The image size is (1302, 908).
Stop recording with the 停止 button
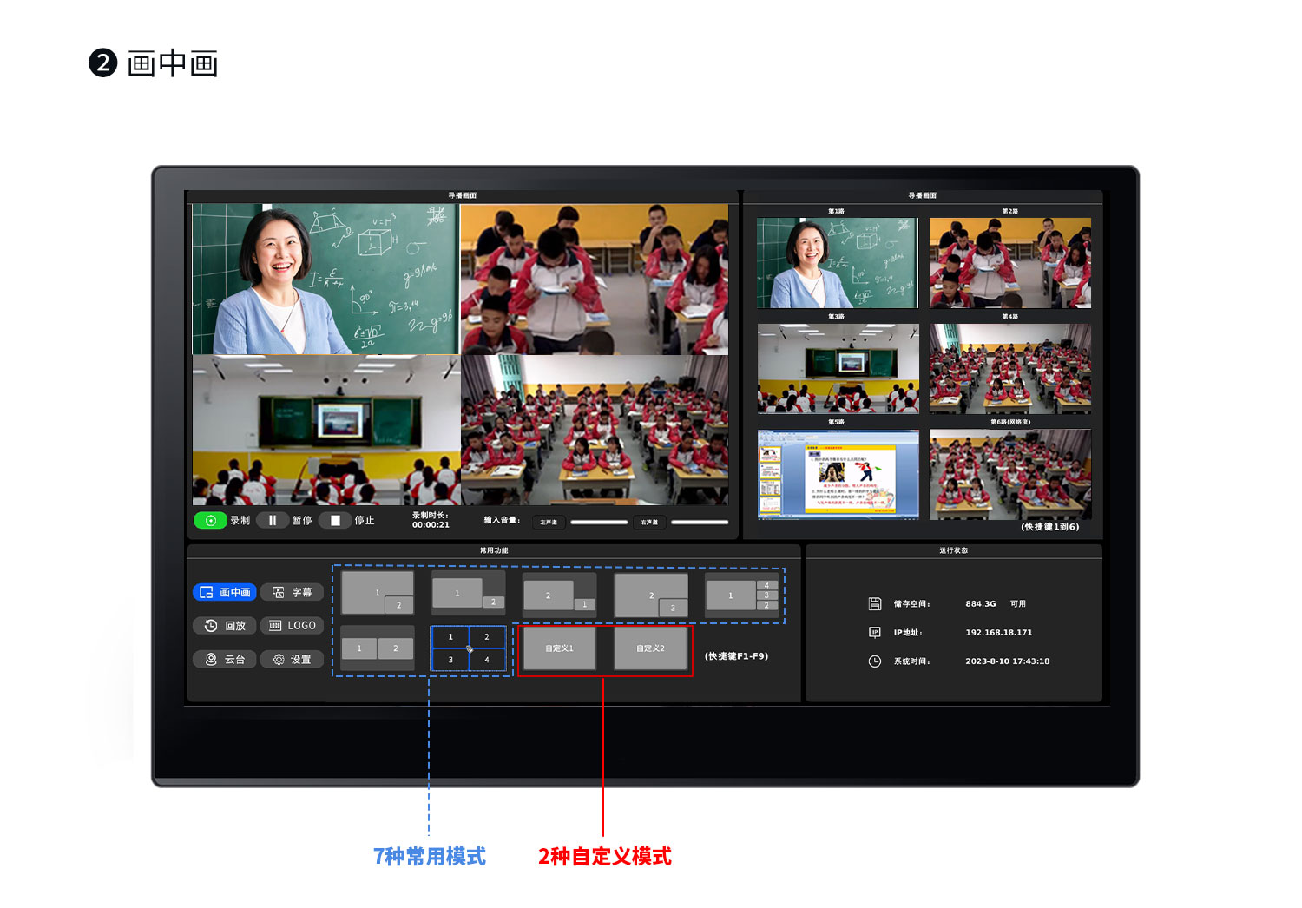(x=335, y=520)
